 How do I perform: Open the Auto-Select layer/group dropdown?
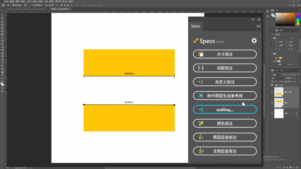pos(26,5)
